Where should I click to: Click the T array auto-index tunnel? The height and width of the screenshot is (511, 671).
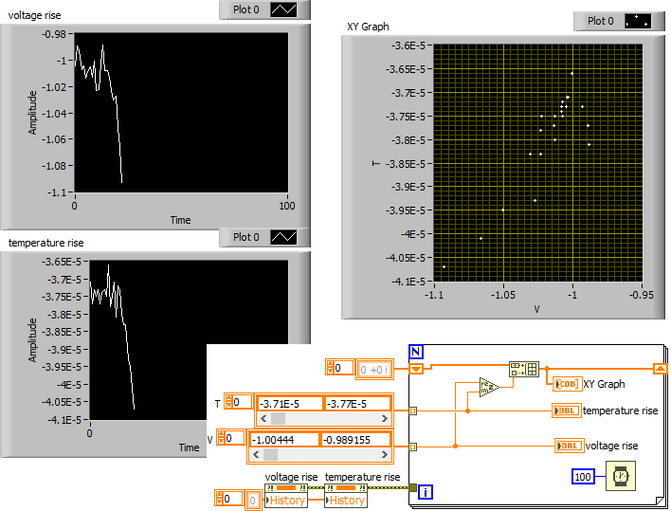pyautogui.click(x=412, y=411)
